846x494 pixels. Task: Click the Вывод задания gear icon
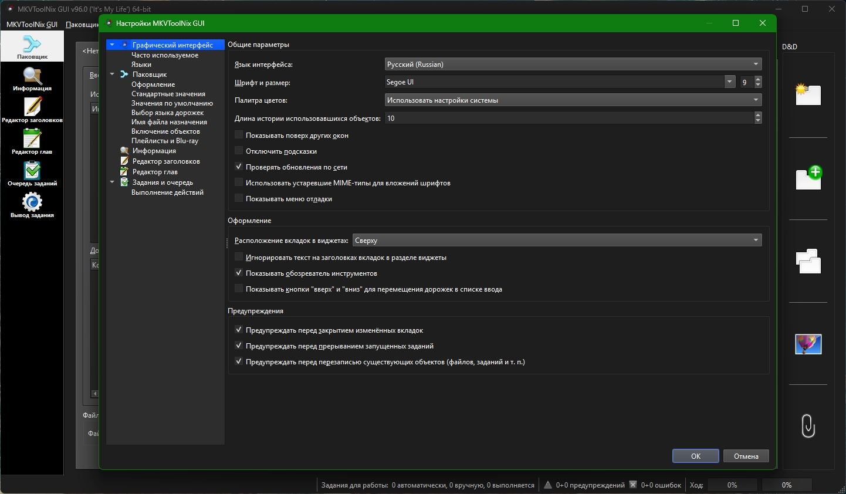(x=32, y=205)
